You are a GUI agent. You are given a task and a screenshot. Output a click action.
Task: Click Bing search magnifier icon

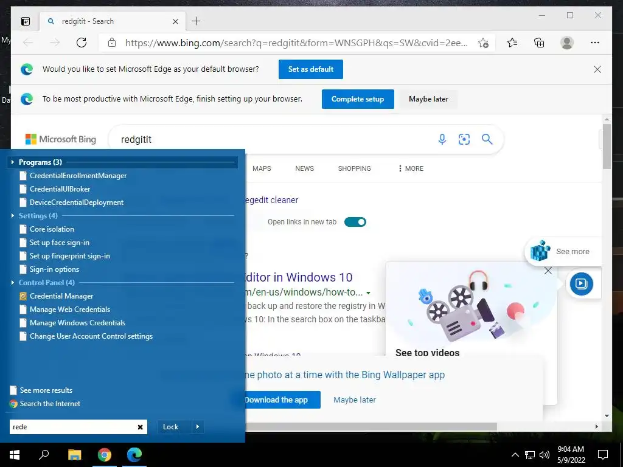click(487, 139)
